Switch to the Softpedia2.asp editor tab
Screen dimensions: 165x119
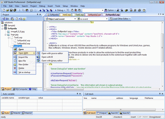(x=93, y=15)
